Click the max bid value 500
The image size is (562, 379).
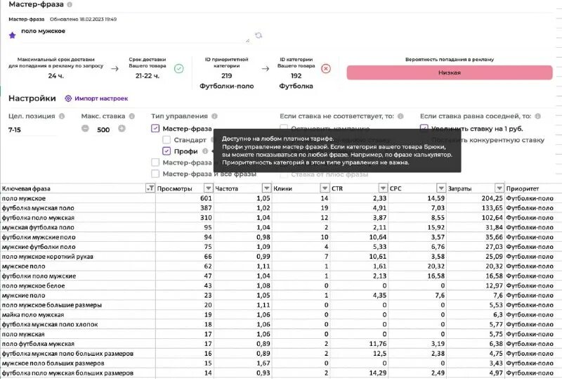pyautogui.click(x=103, y=130)
